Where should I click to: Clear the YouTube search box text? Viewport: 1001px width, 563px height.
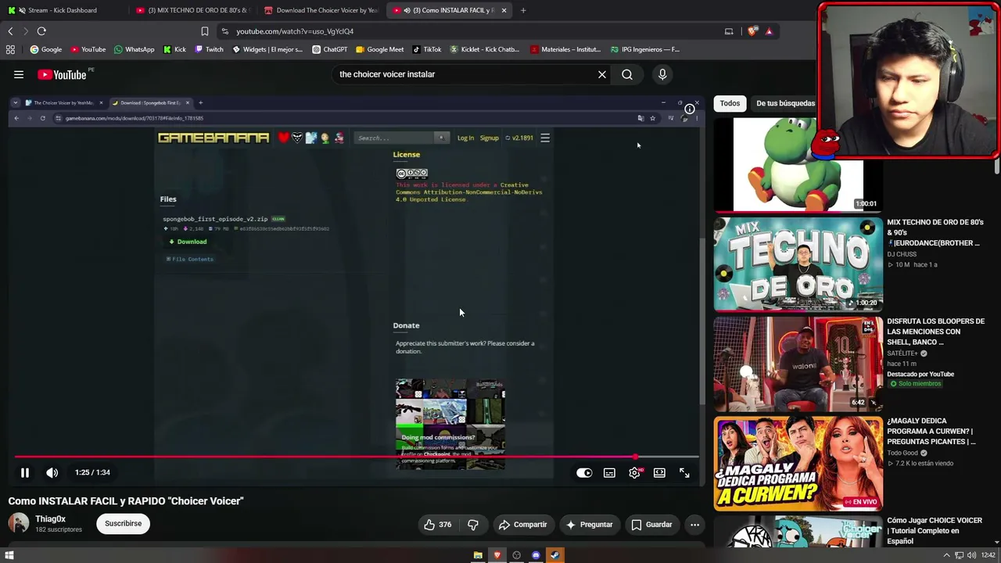point(602,74)
